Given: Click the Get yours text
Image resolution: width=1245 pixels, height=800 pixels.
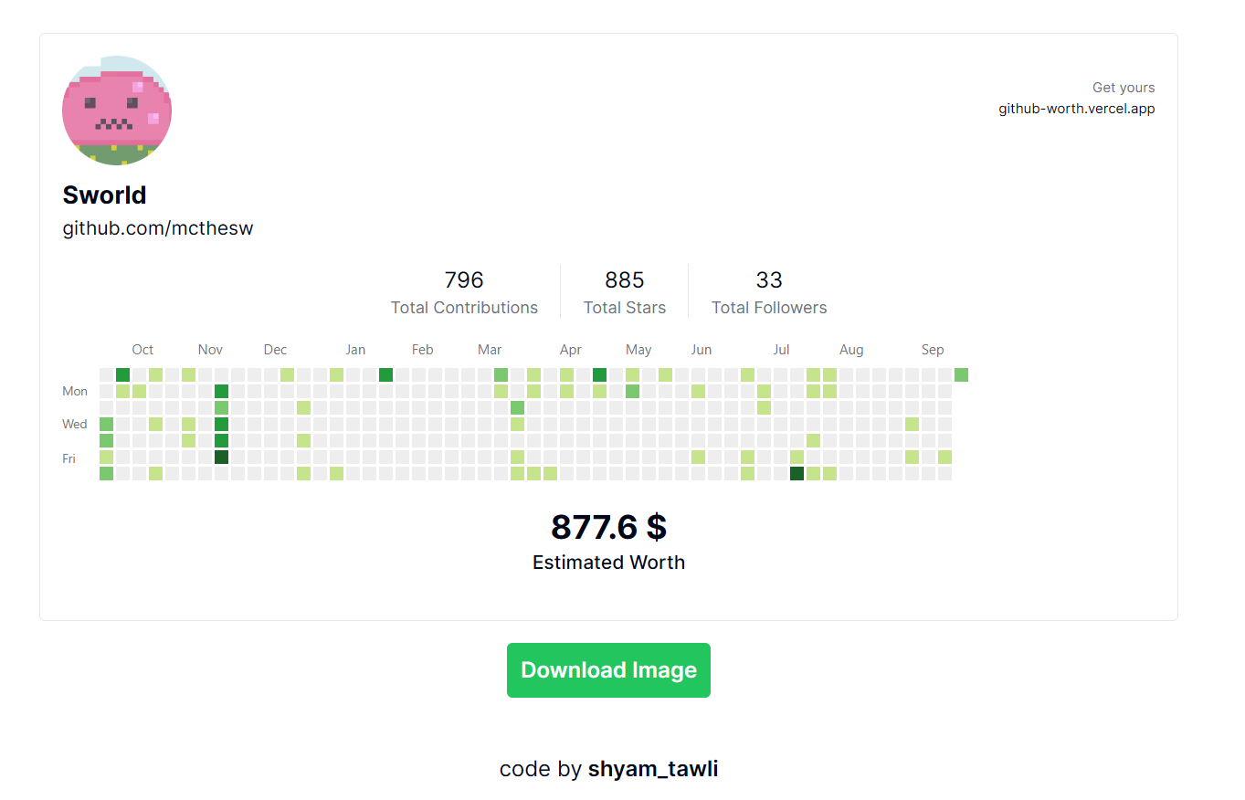Looking at the screenshot, I should 1124,88.
